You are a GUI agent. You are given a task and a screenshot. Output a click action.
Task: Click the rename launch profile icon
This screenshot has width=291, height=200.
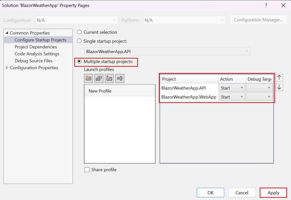pos(120,78)
